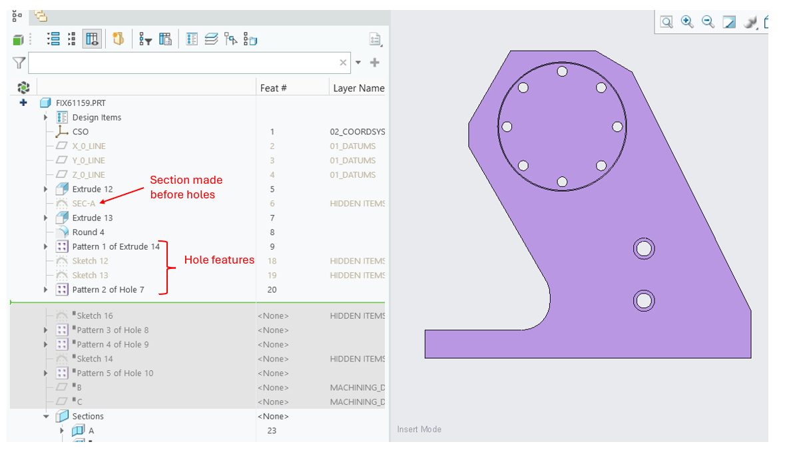Collapse the Sections node

click(x=45, y=416)
